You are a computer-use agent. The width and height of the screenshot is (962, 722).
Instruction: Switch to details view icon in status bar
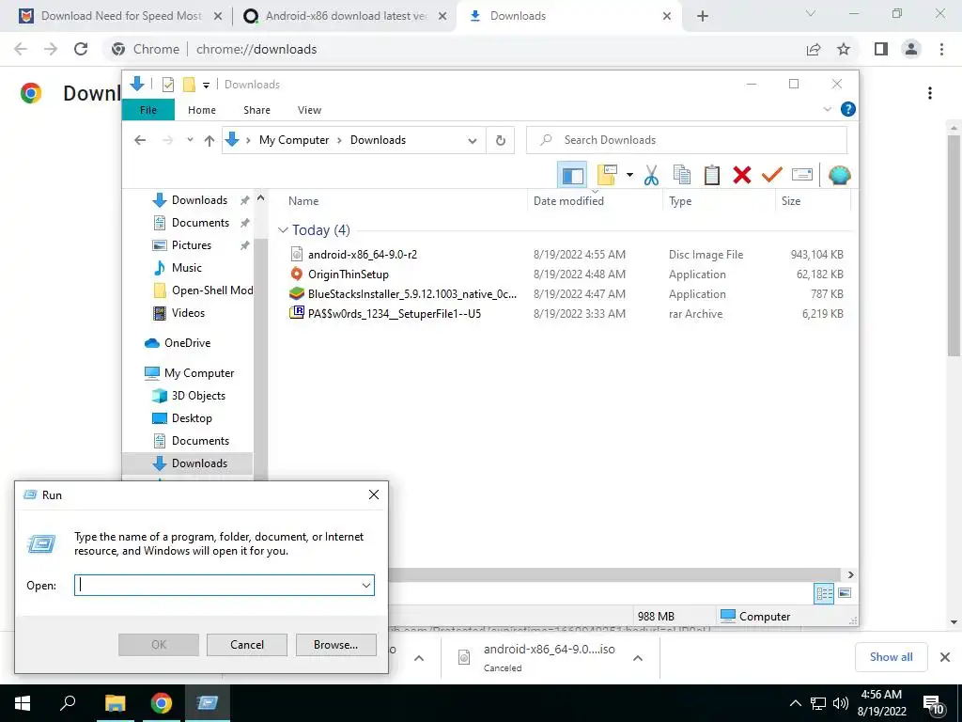[x=824, y=593]
